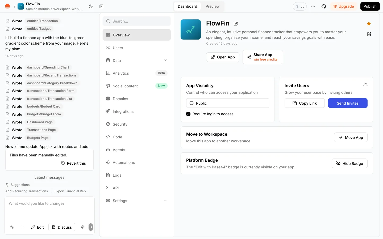Toggle Require login to access checkbox
The image size is (383, 239).
pos(188,114)
